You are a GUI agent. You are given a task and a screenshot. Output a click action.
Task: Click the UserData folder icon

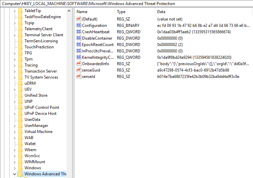coord(20,120)
